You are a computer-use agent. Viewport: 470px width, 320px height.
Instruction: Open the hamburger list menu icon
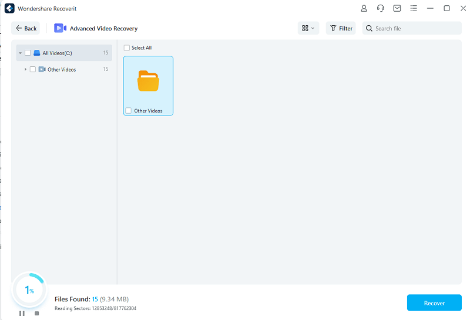(x=414, y=8)
